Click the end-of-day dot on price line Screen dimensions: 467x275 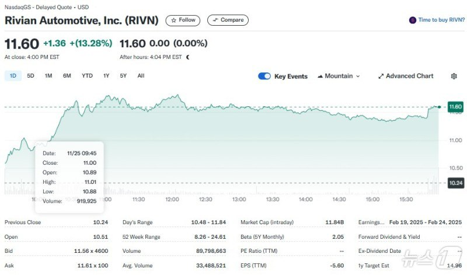tap(440, 107)
